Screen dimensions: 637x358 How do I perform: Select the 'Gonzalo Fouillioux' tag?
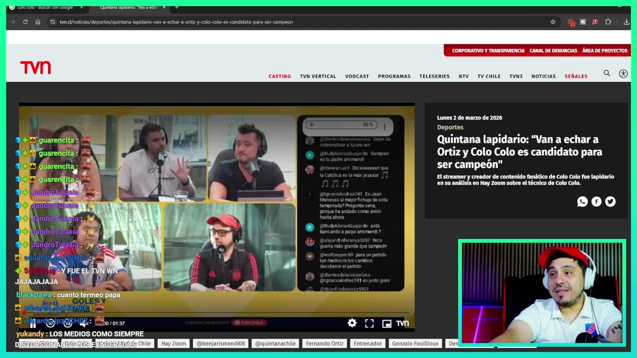[415, 344]
